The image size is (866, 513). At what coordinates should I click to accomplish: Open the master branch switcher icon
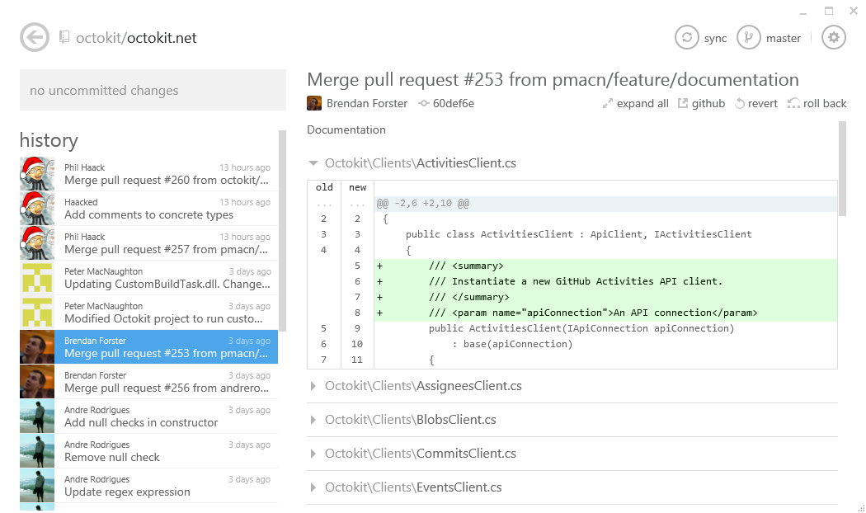[748, 38]
